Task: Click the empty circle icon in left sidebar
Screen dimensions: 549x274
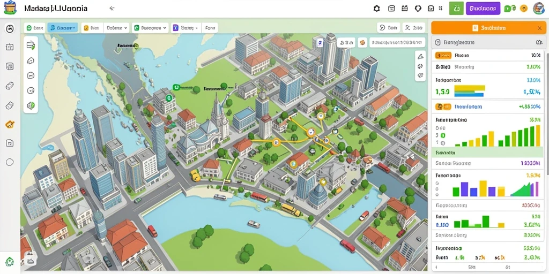Action: [x=10, y=162]
